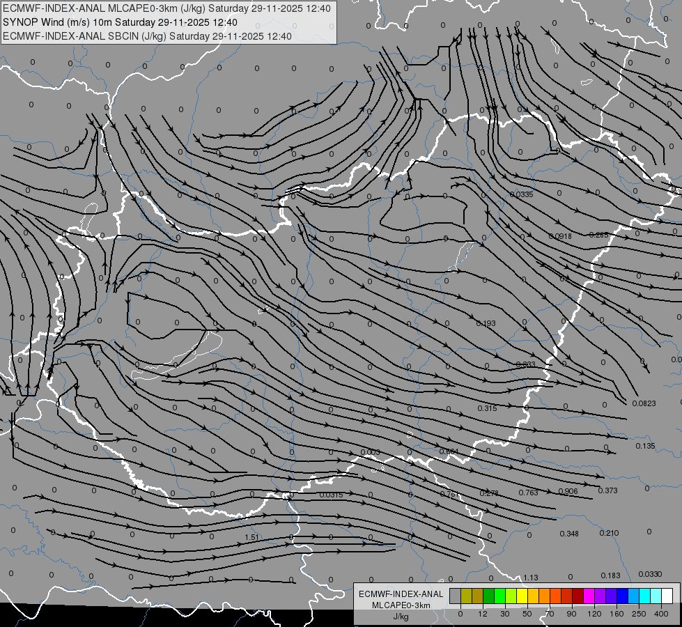Click the map value '0.183'
Image resolution: width=682 pixels, height=627 pixels.
click(610, 575)
